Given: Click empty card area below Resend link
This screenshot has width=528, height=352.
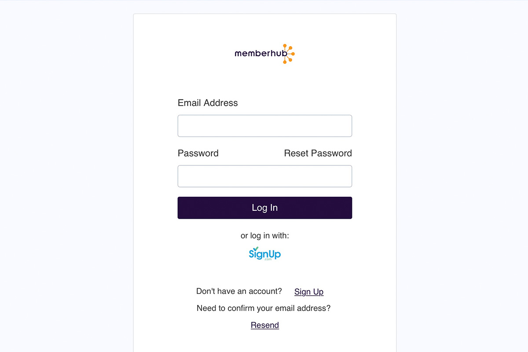Looking at the screenshot, I should click(265, 341).
